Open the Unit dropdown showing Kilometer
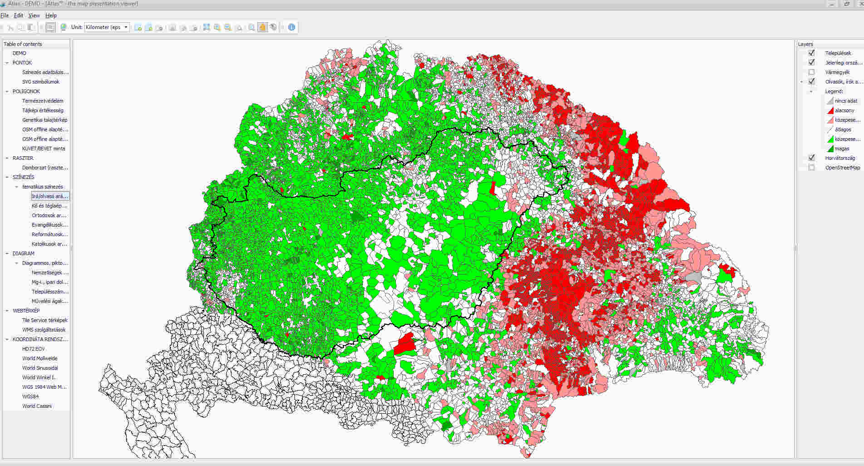The height and width of the screenshot is (466, 864). point(107,27)
